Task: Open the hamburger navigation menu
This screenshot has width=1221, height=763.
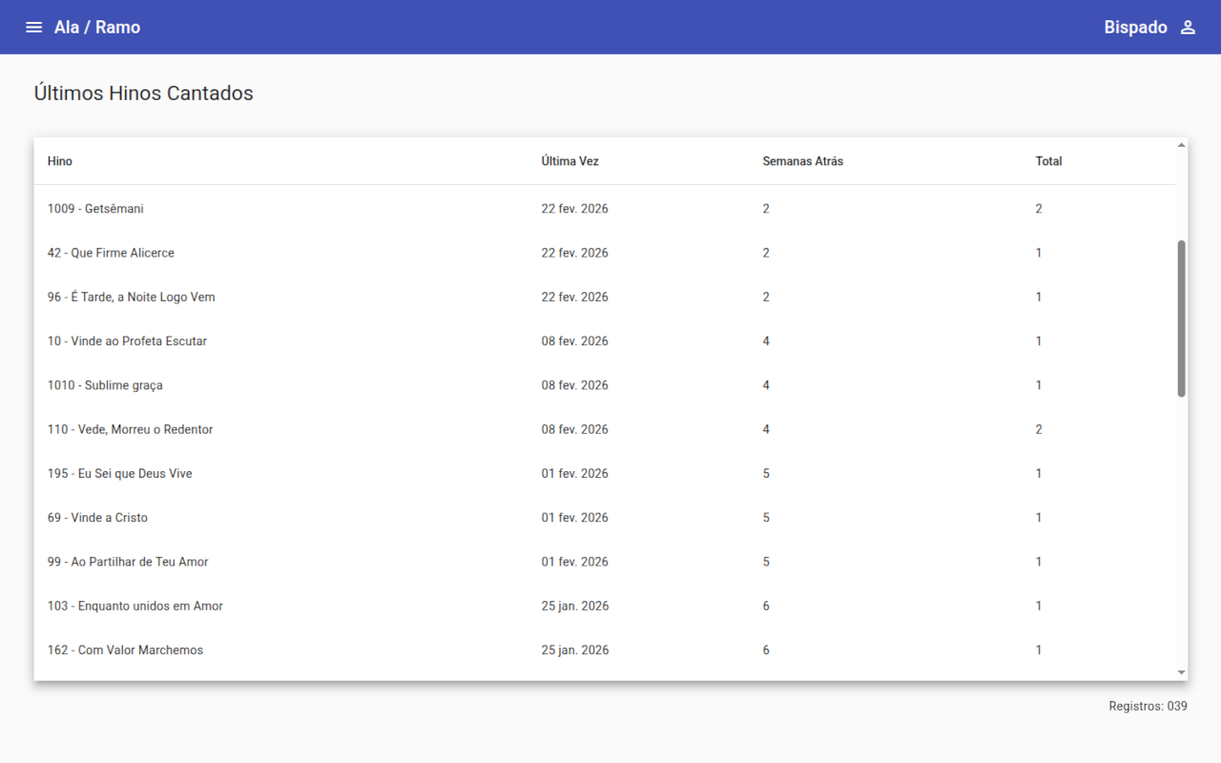Action: [x=34, y=28]
